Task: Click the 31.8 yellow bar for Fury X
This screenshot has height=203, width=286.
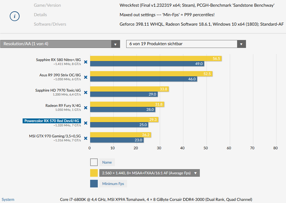Action: pyautogui.click(x=127, y=104)
